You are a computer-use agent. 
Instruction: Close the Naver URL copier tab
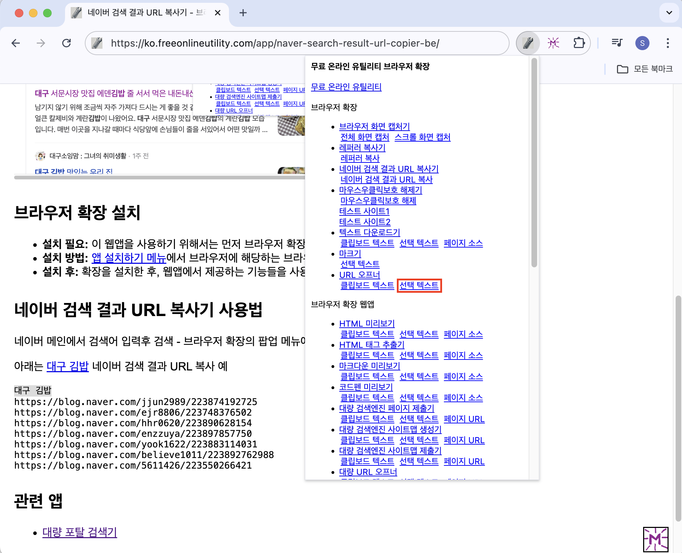tap(218, 13)
